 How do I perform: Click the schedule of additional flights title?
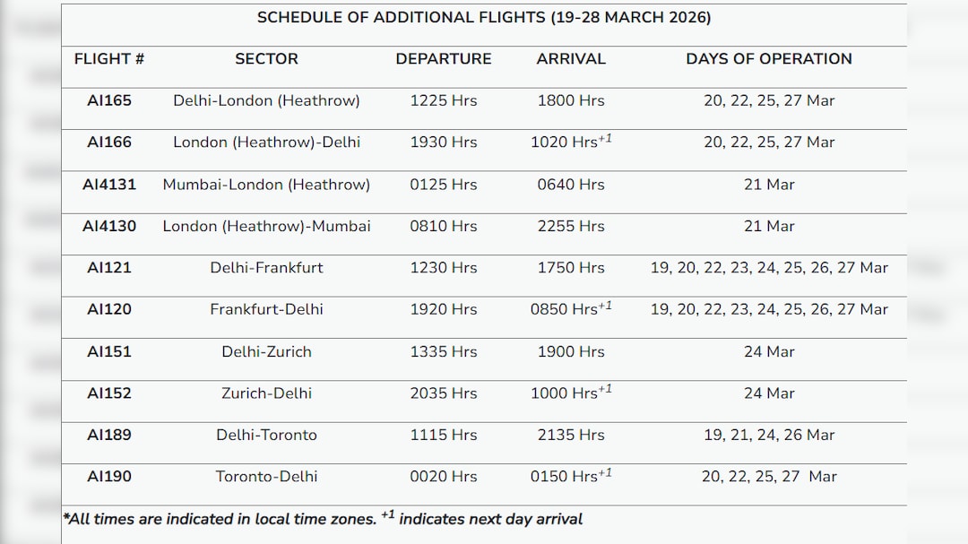coord(484,18)
